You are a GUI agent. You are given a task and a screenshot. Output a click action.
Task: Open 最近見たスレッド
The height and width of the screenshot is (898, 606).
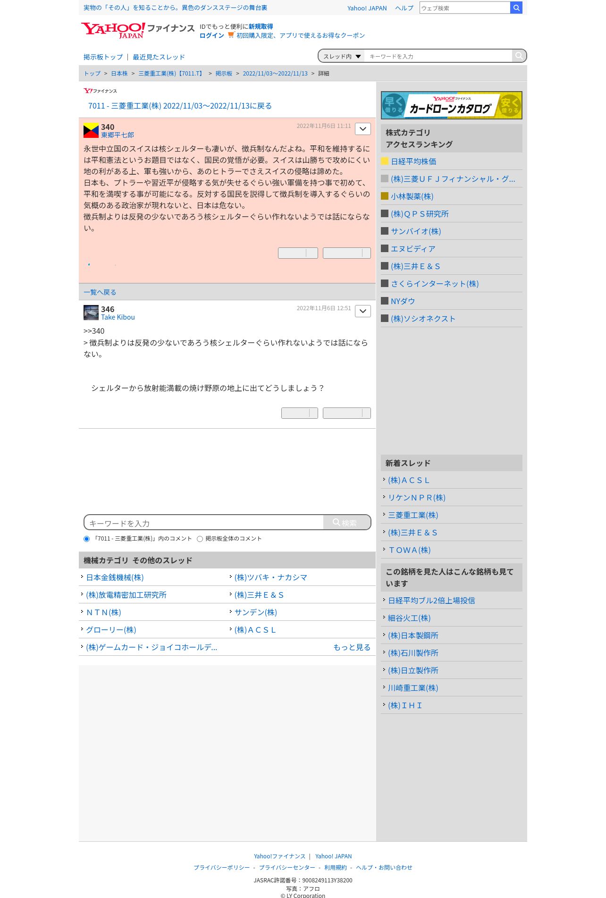(x=159, y=57)
